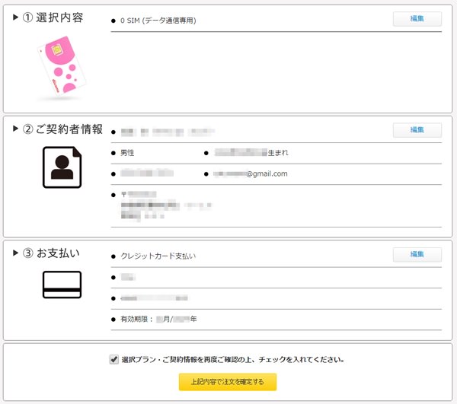
Task: Click 編集 button for ご契約者情報
Action: pyautogui.click(x=417, y=130)
